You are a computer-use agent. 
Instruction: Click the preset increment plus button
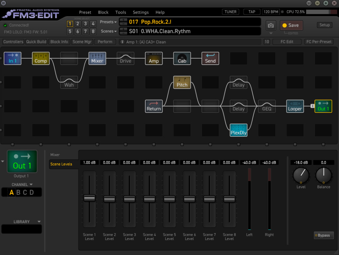(x=123, y=20)
